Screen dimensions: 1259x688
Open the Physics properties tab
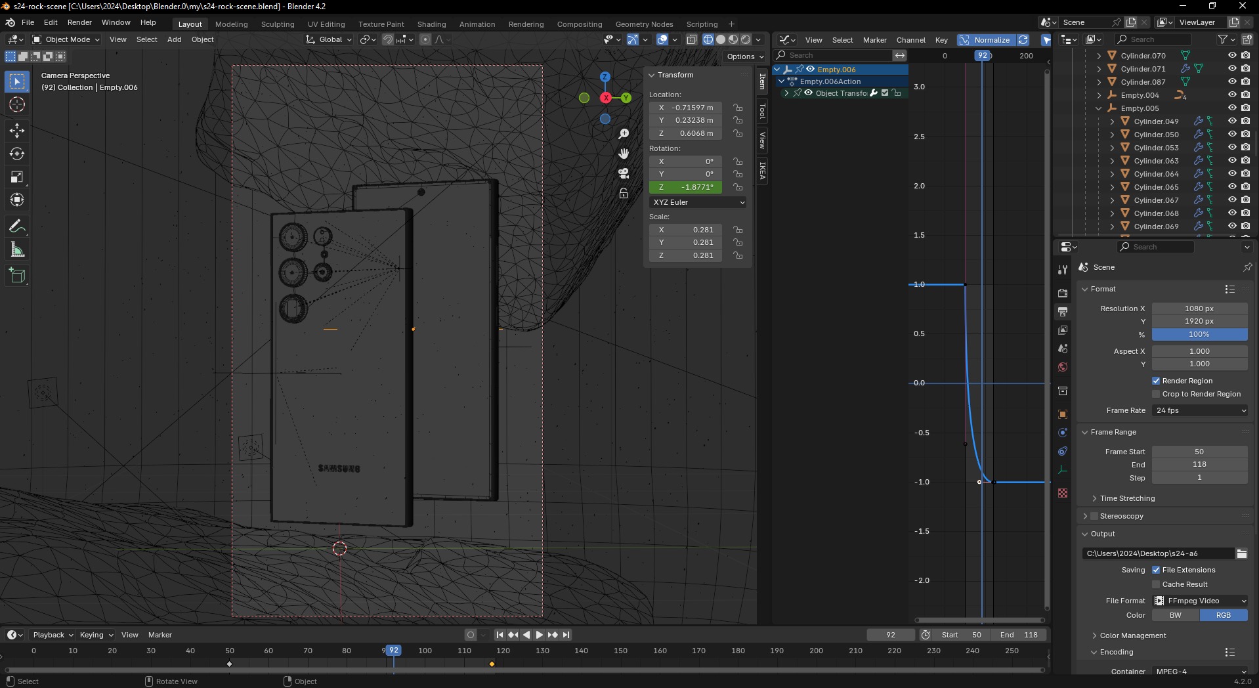1063,433
